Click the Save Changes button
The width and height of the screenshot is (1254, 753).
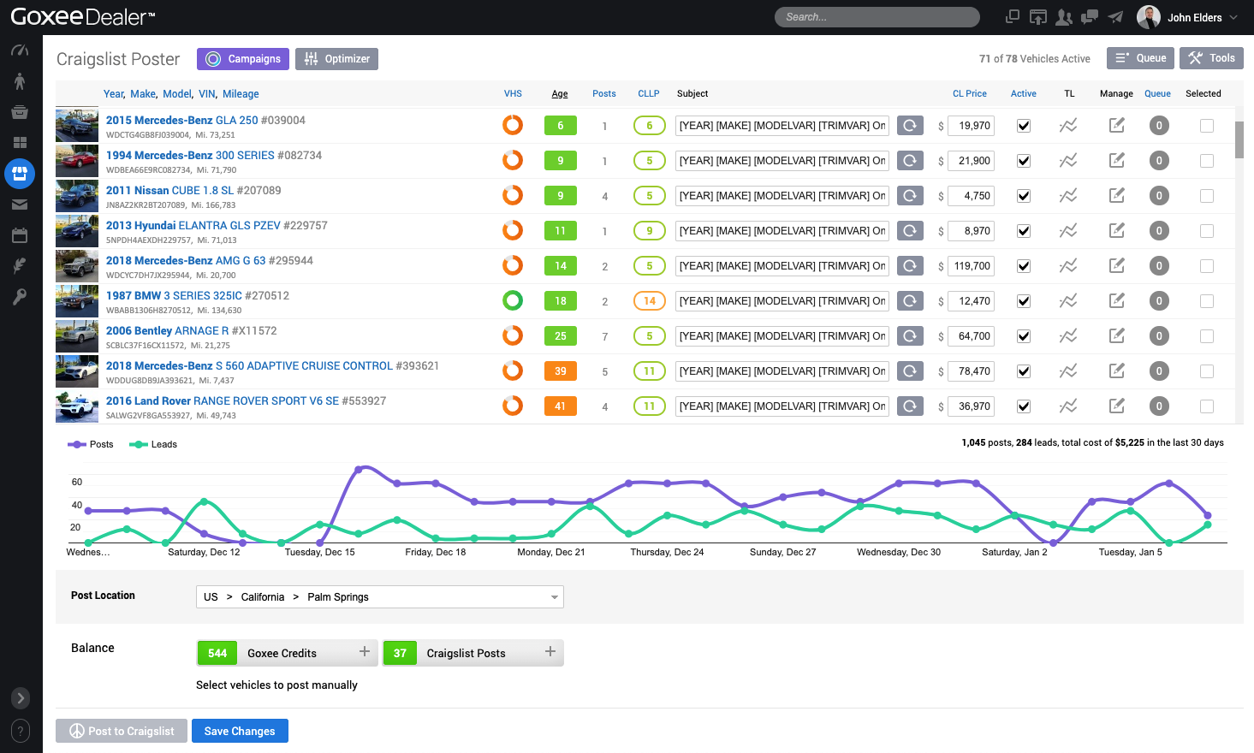click(240, 731)
